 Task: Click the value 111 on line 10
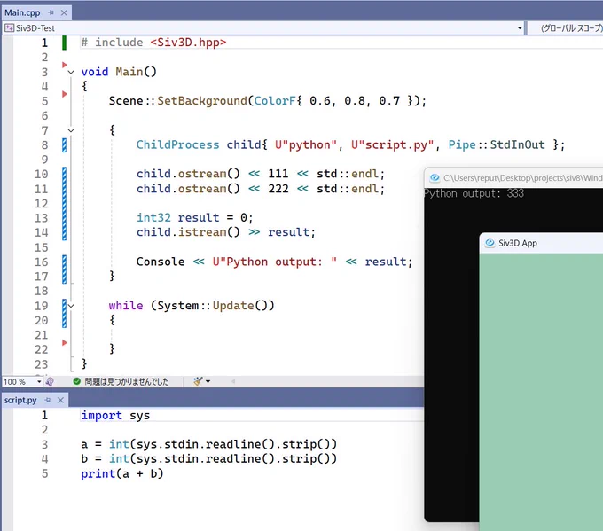tap(278, 174)
